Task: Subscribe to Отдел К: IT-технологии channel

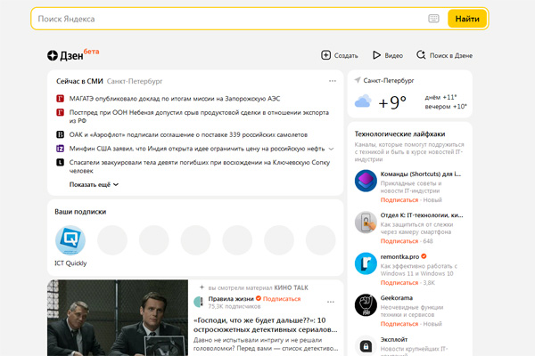Action: coord(399,241)
